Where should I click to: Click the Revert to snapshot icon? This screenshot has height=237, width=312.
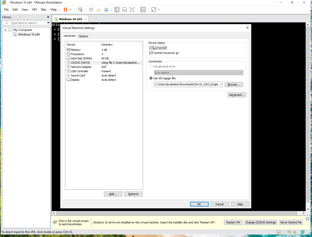tap(99, 10)
